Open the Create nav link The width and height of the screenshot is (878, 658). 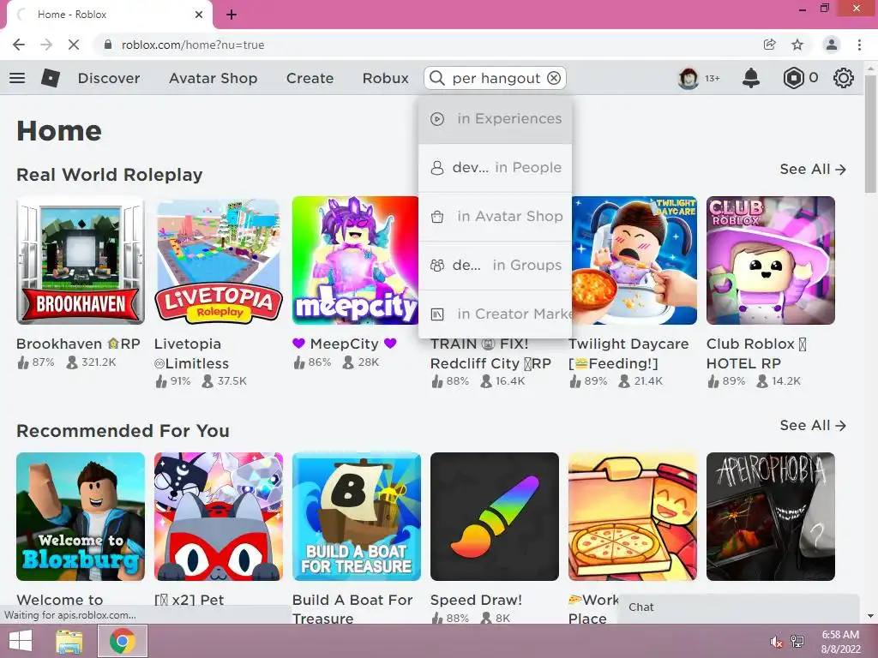(310, 78)
